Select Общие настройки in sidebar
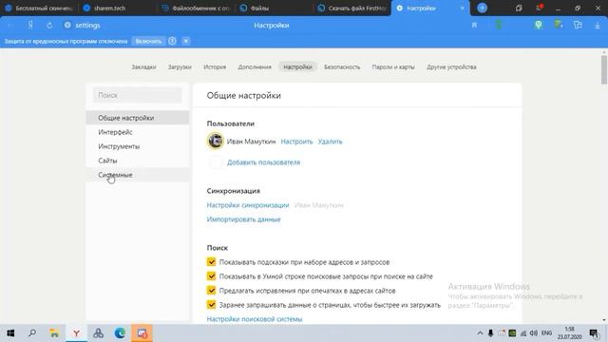The width and height of the screenshot is (608, 342). (x=137, y=118)
